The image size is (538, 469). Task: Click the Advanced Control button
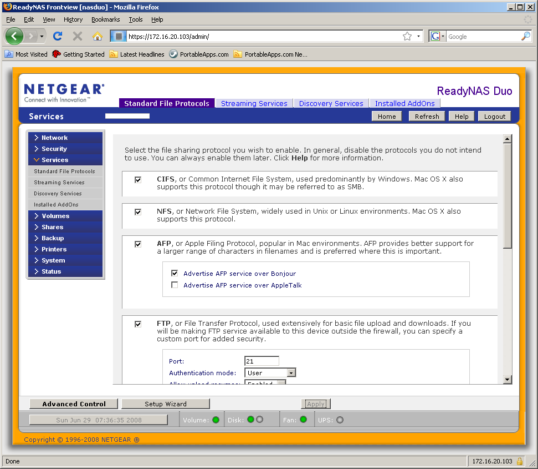coord(74,404)
